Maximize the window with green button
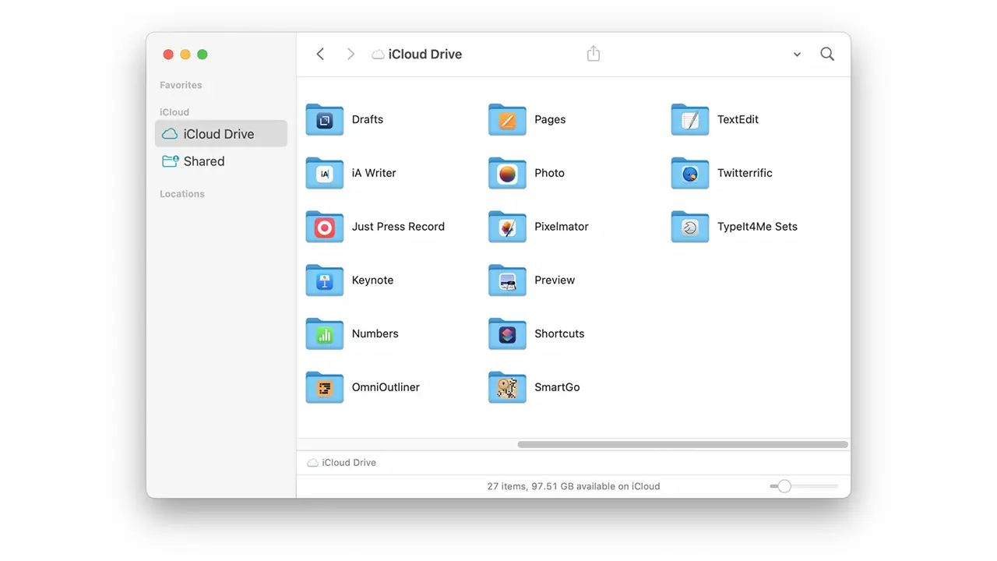The width and height of the screenshot is (997, 561). (203, 55)
